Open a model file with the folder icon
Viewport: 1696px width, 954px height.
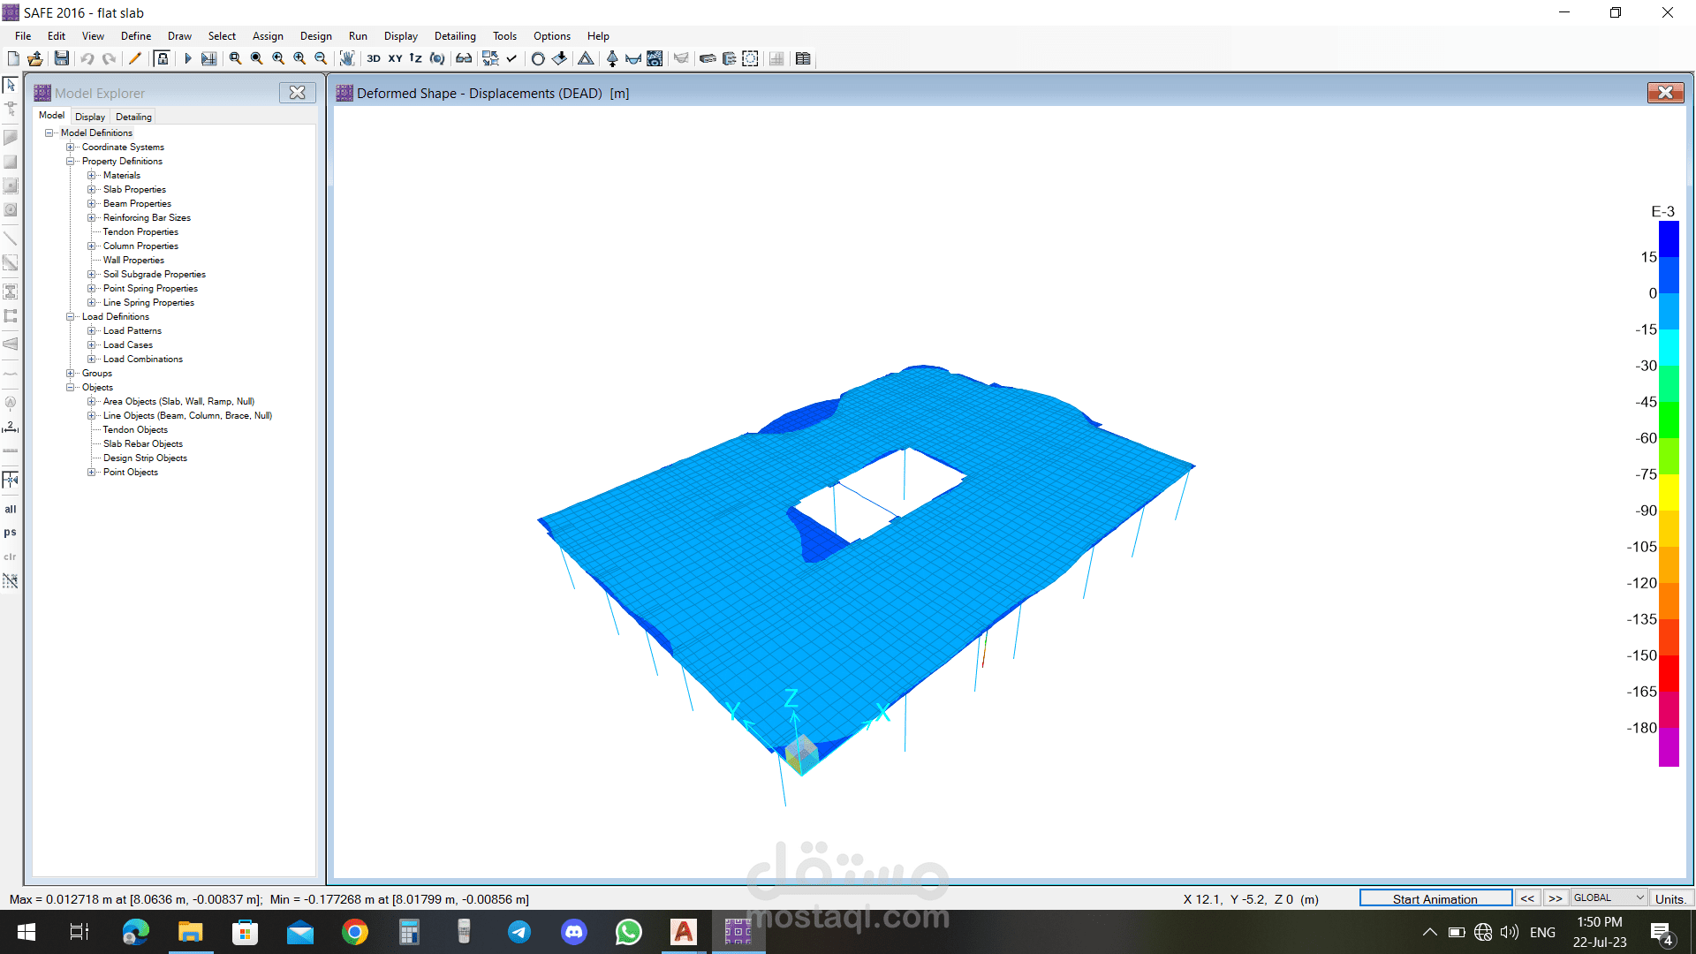pyautogui.click(x=35, y=58)
